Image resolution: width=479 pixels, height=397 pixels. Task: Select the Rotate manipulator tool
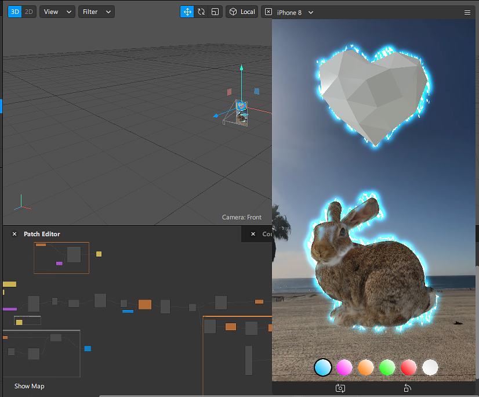[x=201, y=12]
